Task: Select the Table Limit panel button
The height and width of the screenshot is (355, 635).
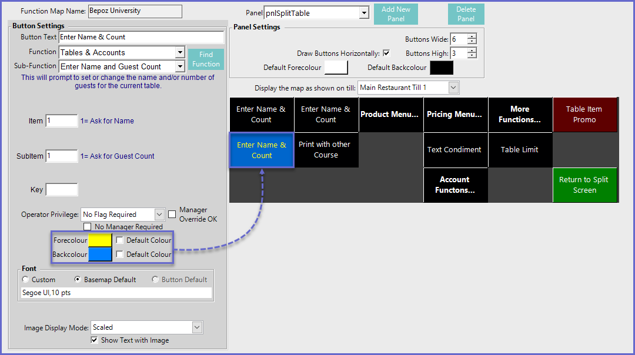Action: tap(520, 150)
